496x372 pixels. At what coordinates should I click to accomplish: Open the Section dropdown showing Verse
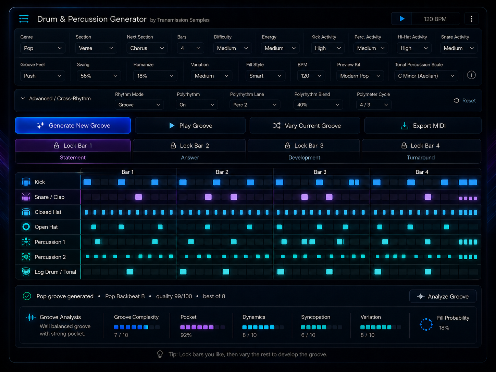point(96,48)
